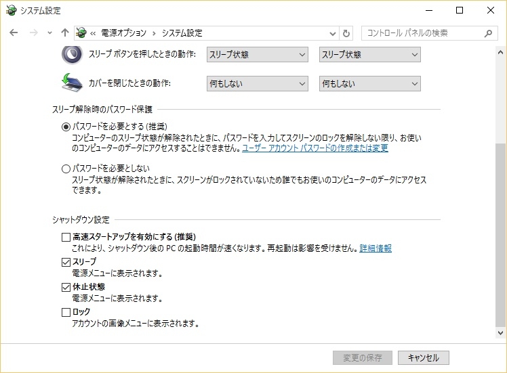Enable the ロック checkbox
The width and height of the screenshot is (507, 373).
[66, 312]
